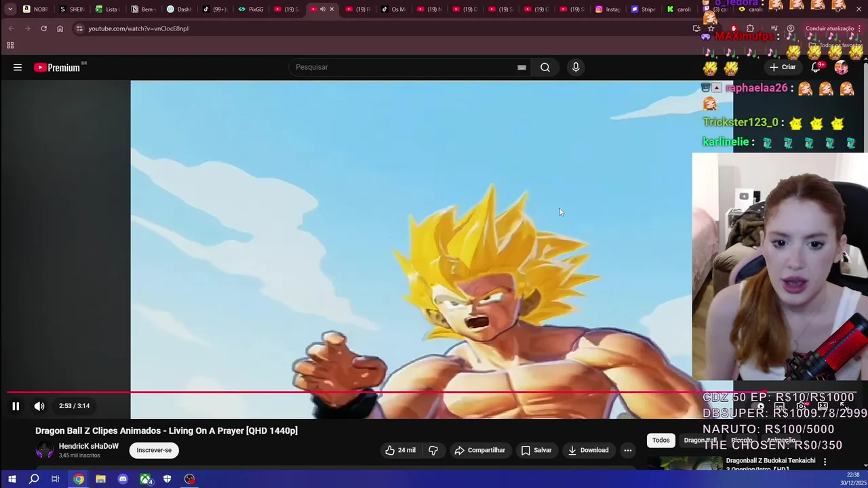
Task: Open the taskbar clock and date
Action: click(852, 479)
